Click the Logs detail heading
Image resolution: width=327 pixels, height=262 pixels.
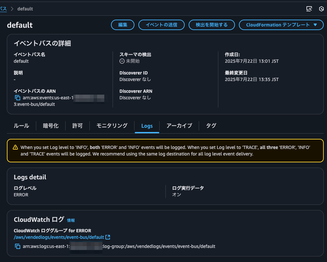tap(30, 177)
